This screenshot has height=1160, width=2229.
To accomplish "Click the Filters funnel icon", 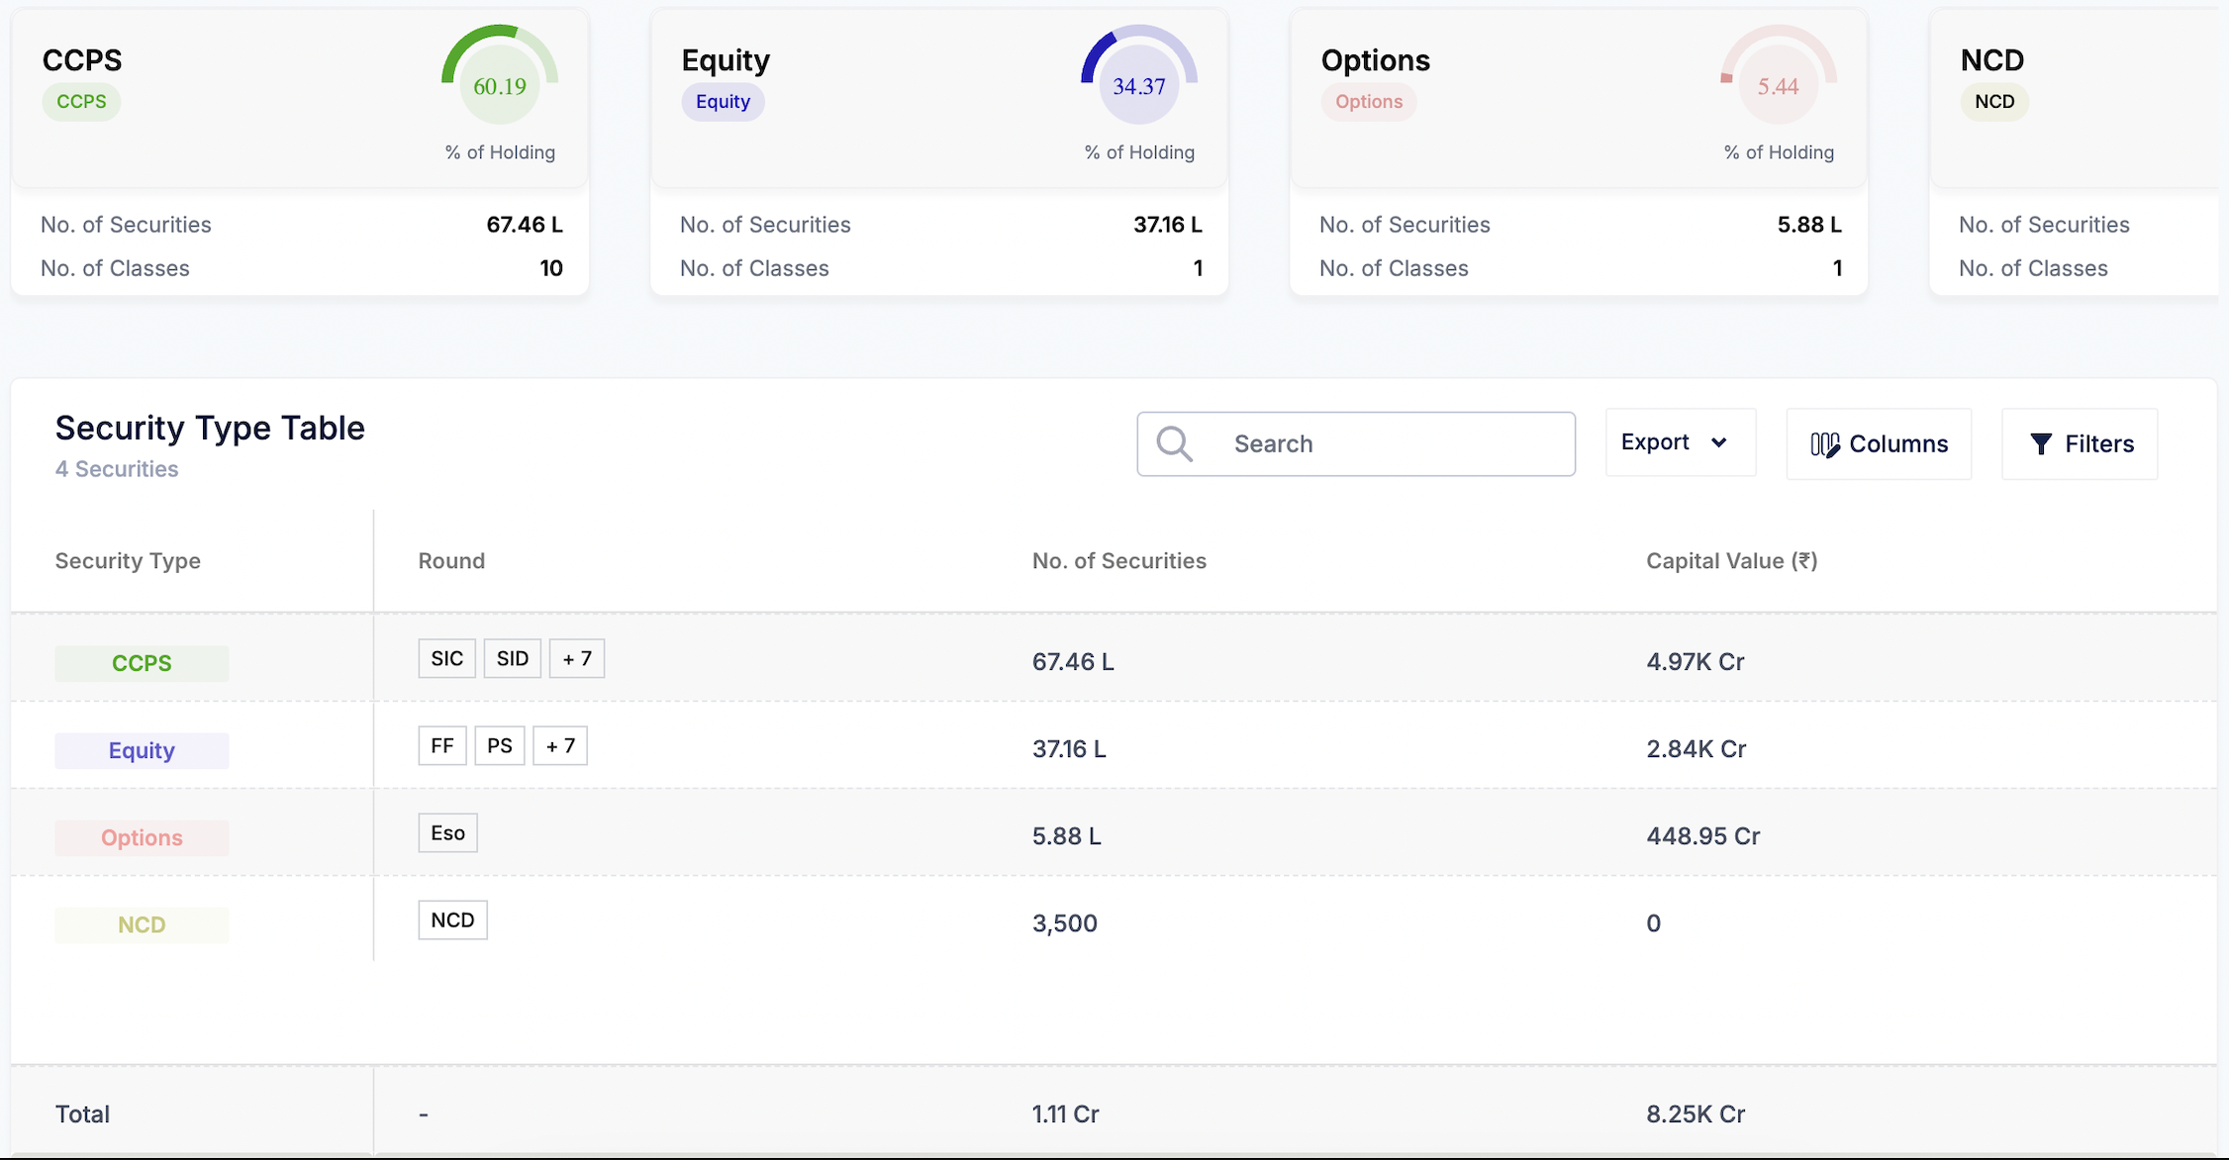I will (x=2040, y=444).
